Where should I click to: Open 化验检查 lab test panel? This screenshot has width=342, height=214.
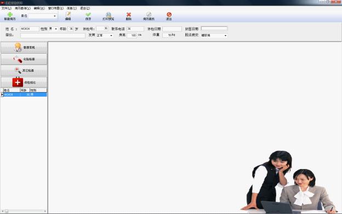[24, 59]
